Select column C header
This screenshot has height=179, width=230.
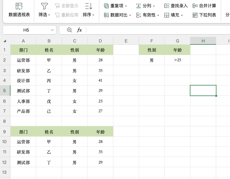[x=75, y=41]
